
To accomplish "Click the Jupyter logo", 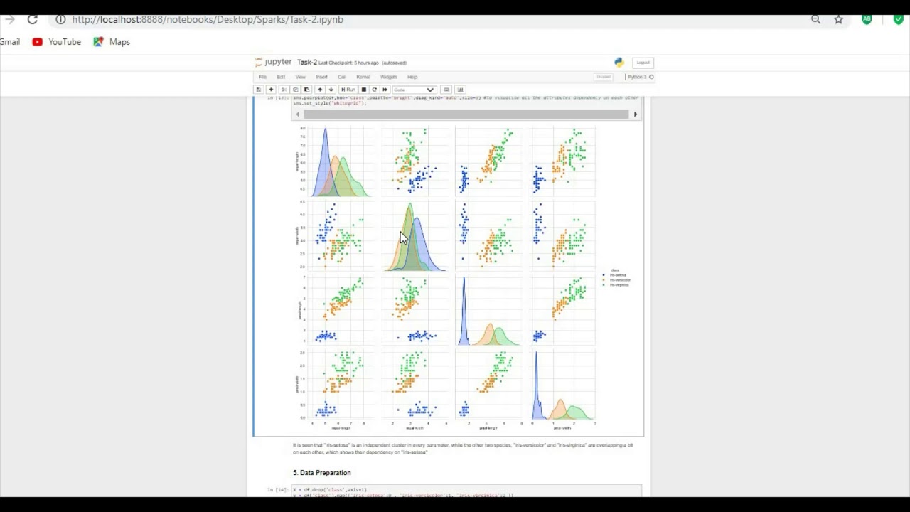I will 273,62.
